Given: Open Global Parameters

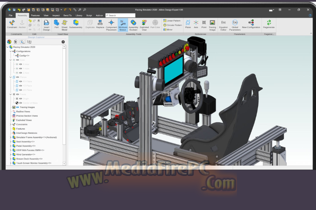Looking at the screenshot, I should [x=235, y=25].
